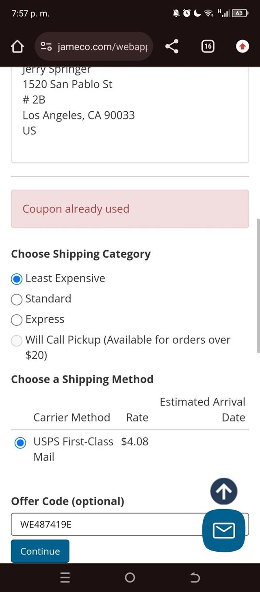Tap the Coupon already used alert

[130, 209]
